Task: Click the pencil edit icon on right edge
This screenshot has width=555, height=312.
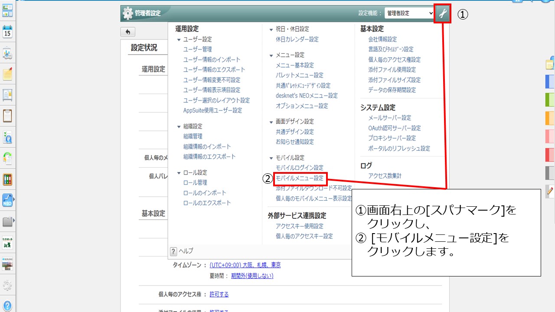Action: (550, 191)
